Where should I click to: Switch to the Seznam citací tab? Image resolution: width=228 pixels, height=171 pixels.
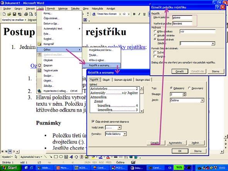click(x=143, y=80)
